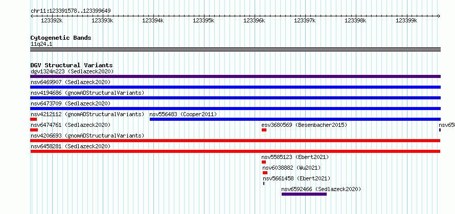Click the blue nsv556483 feature bar

pos(295,119)
